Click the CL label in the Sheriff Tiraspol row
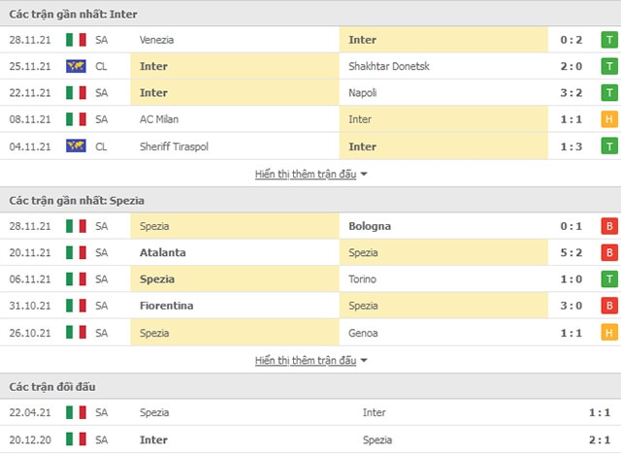Image resolution: width=621 pixels, height=455 pixels. (x=101, y=146)
